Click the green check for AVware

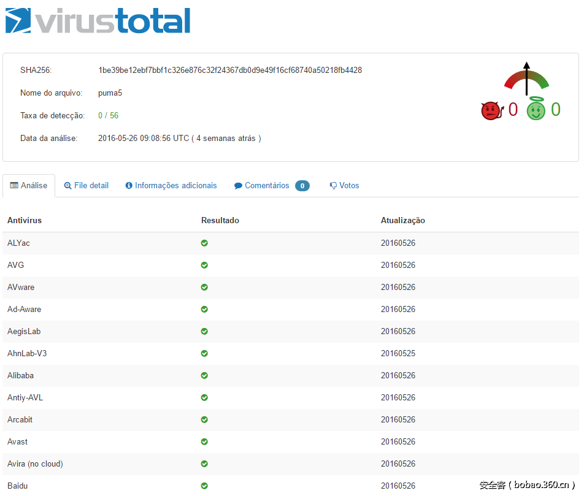[204, 287]
